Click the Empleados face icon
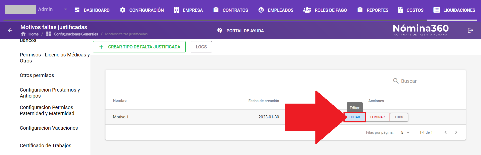481x155 pixels. (261, 10)
